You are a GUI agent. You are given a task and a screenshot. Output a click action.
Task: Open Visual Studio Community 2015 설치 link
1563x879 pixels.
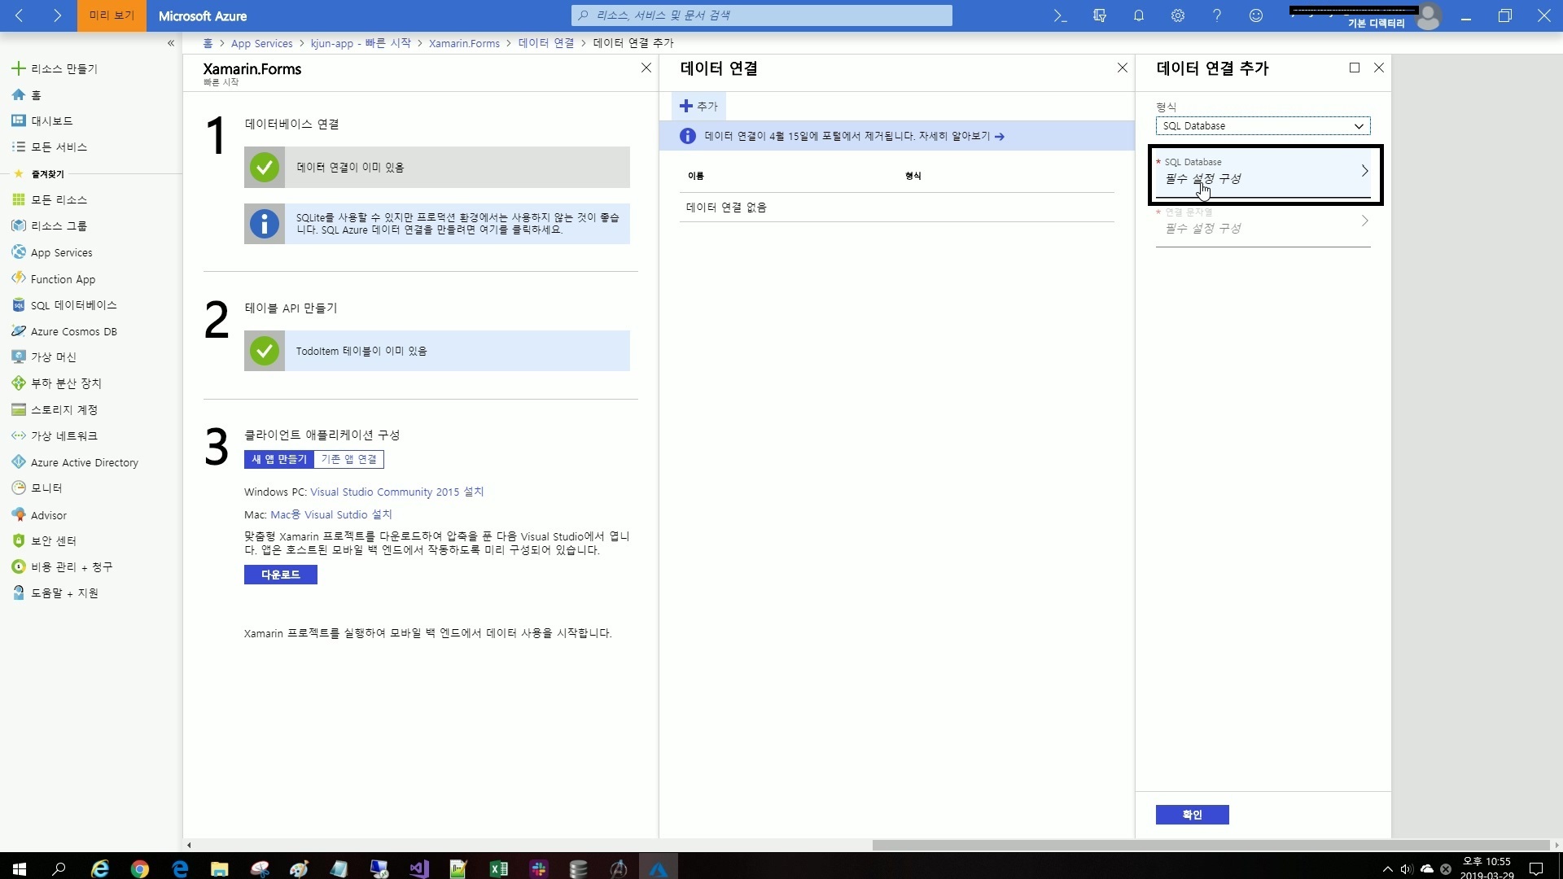point(396,492)
